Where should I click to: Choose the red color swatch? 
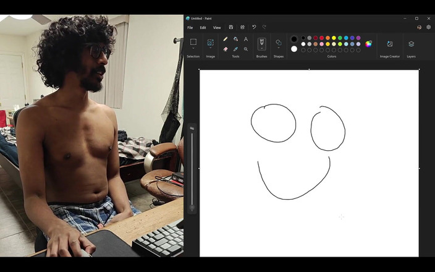[x=322, y=38]
